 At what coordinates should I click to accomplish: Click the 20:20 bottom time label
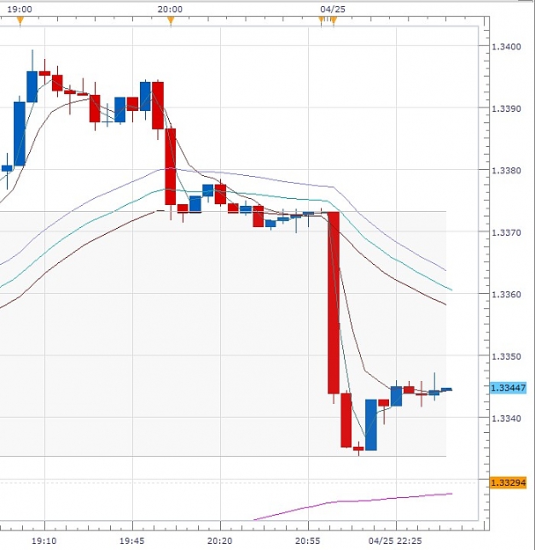(x=220, y=541)
